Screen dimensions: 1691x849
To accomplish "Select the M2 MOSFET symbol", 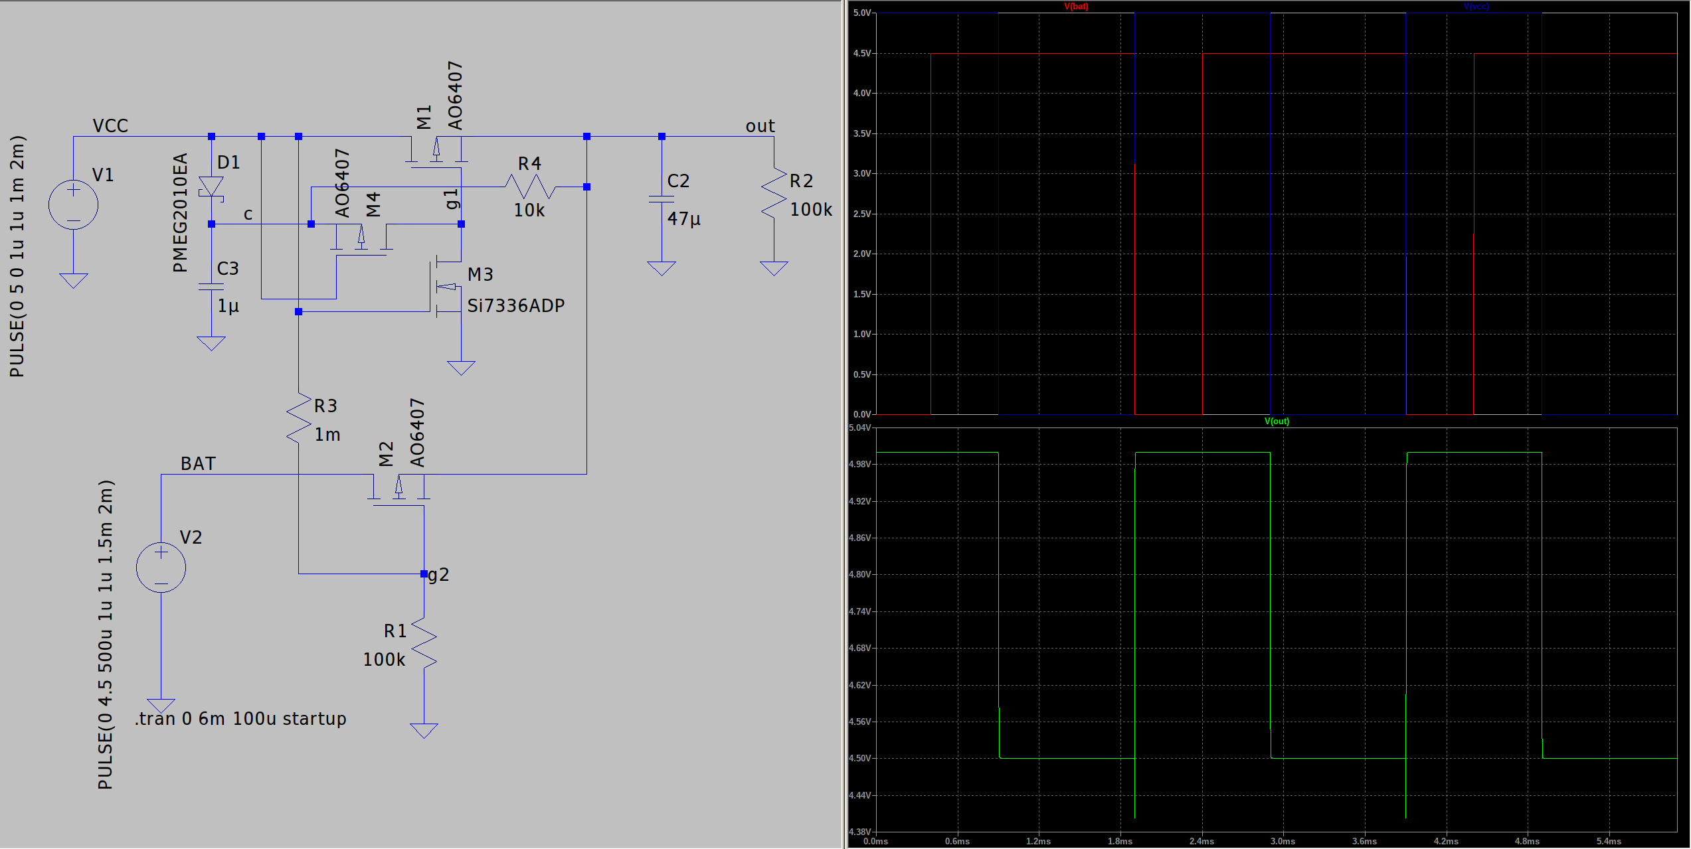I will [399, 490].
